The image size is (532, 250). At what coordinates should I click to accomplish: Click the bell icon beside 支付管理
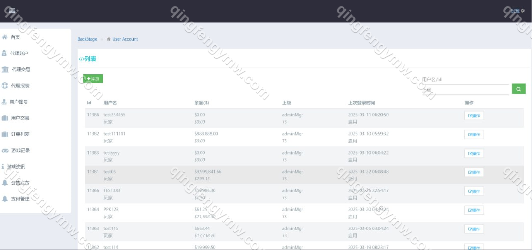click(5, 199)
